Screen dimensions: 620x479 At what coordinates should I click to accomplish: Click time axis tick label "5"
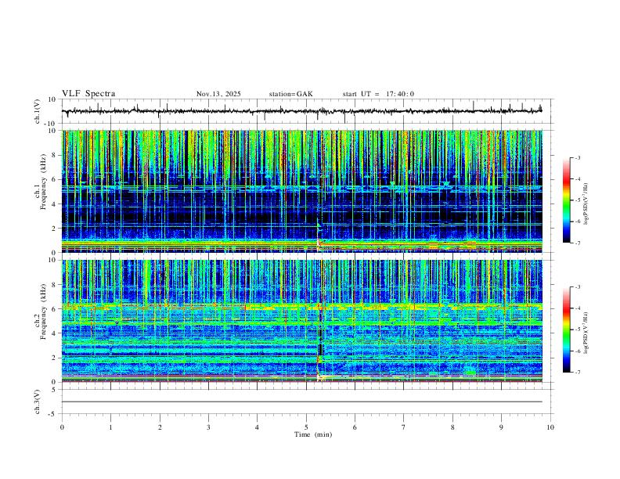[x=306, y=427]
